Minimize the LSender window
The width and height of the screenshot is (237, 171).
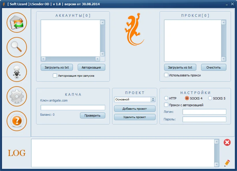[x=227, y=4]
